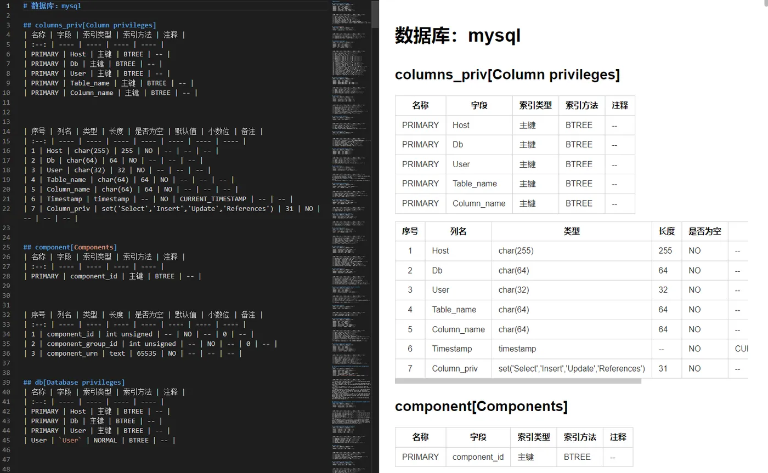Image resolution: width=768 pixels, height=473 pixels.
Task: Click the 'Column_name' cell in the preview index table
Action: pos(479,203)
